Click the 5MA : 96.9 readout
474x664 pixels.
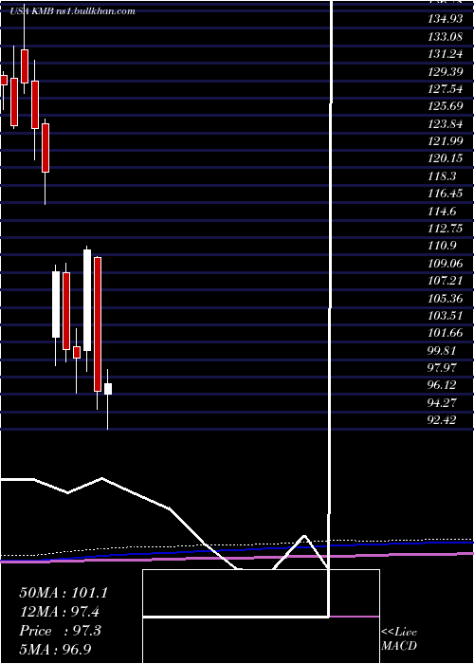[x=56, y=649]
